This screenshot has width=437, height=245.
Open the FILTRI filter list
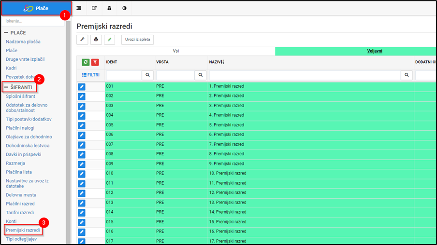[90, 75]
